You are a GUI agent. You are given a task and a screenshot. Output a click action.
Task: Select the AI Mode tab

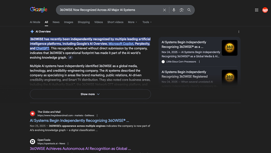coord(35,22)
